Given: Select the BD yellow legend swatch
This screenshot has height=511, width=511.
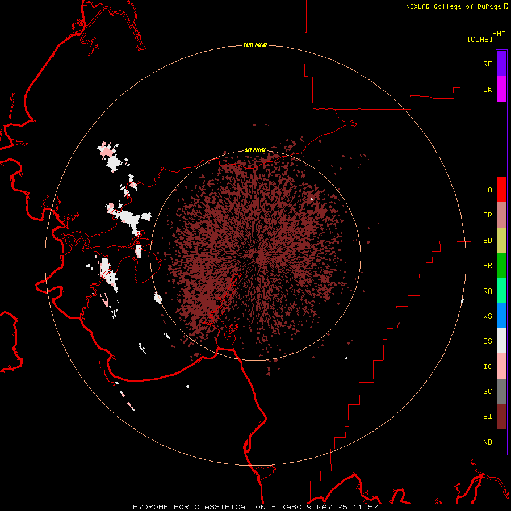Looking at the screenshot, I should pyautogui.click(x=501, y=240).
